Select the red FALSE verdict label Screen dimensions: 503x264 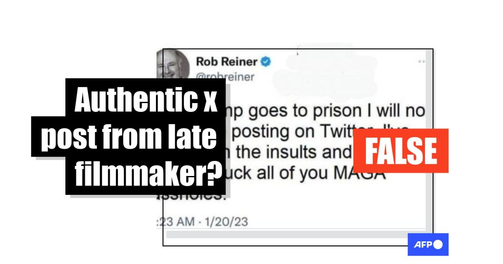coord(401,151)
